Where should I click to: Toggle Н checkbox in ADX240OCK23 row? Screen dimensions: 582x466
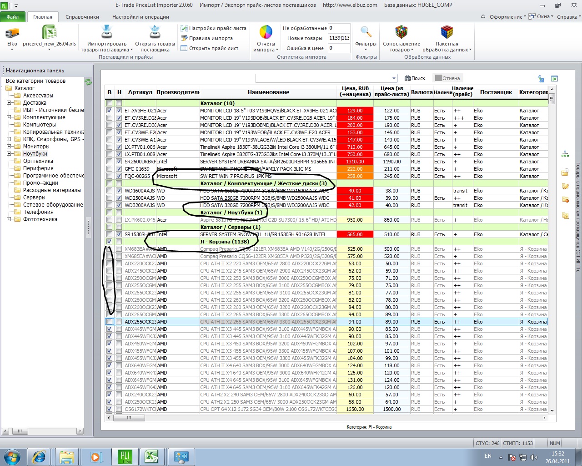(119, 395)
